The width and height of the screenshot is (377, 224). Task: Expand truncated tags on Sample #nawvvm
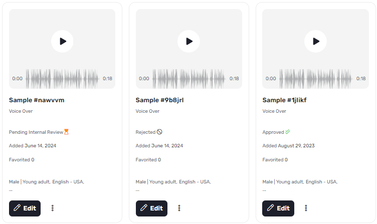pyautogui.click(x=11, y=190)
